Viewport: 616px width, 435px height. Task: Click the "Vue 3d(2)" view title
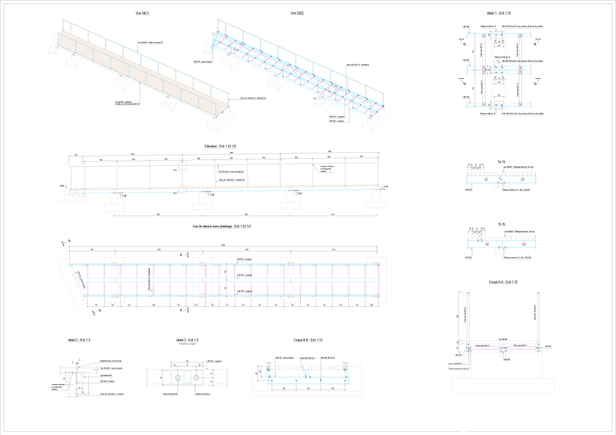tap(297, 13)
